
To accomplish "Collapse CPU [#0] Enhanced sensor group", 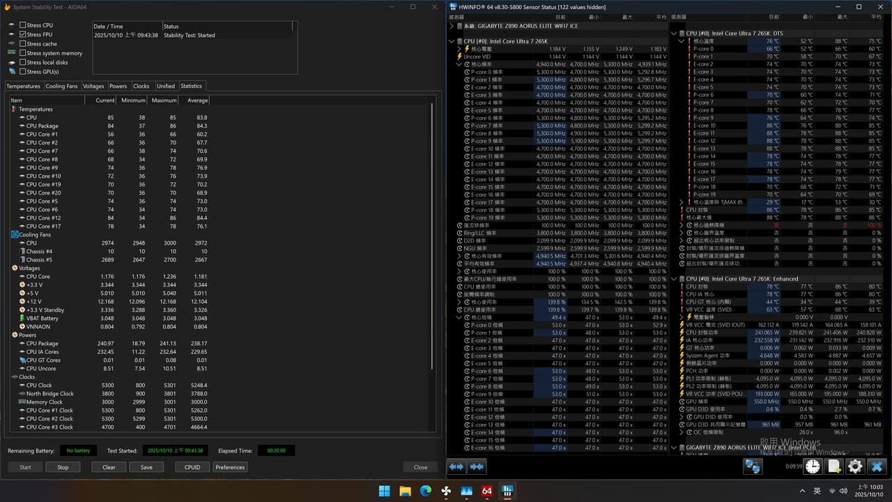I will pos(674,279).
